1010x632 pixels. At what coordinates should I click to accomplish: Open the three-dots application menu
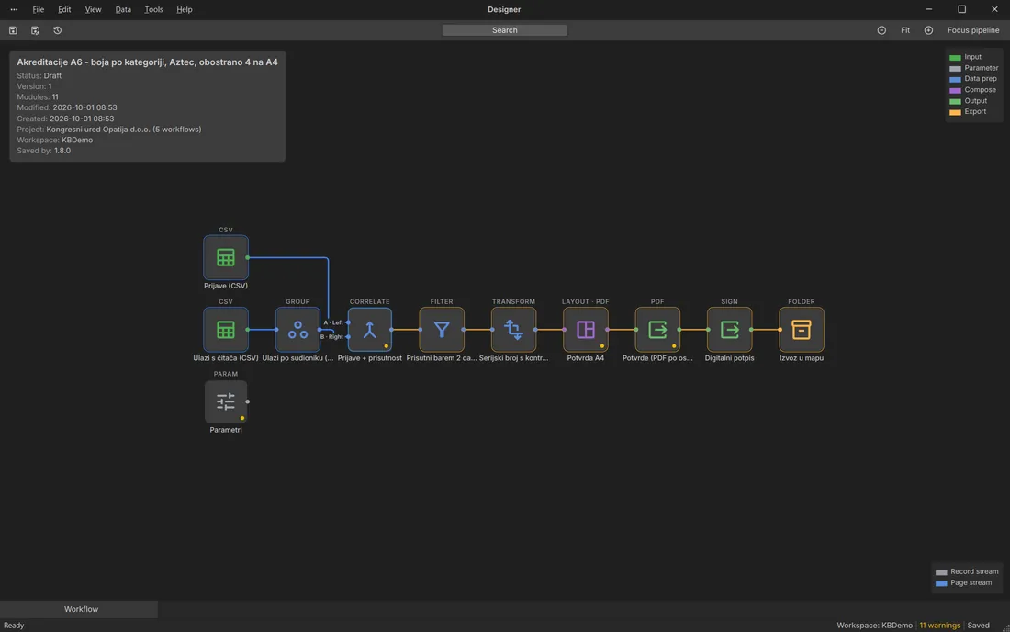click(14, 10)
